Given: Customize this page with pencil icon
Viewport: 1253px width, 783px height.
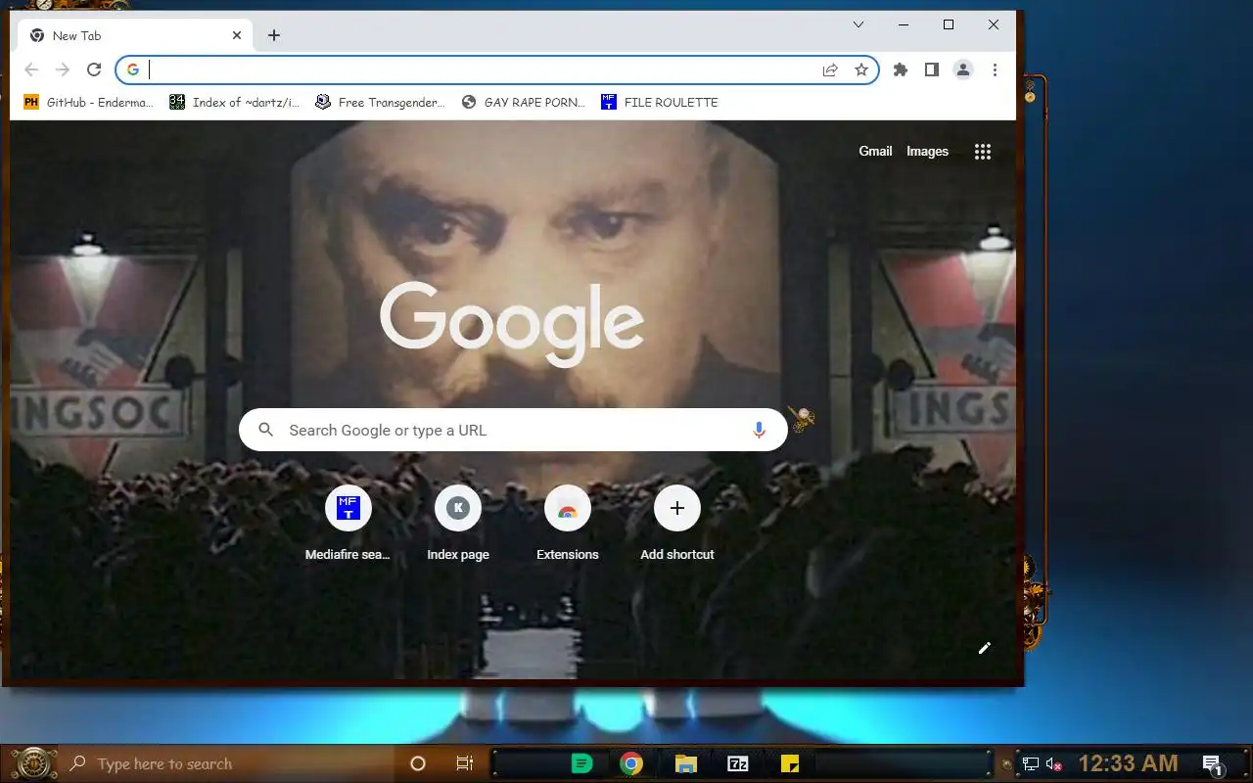Looking at the screenshot, I should 985,648.
